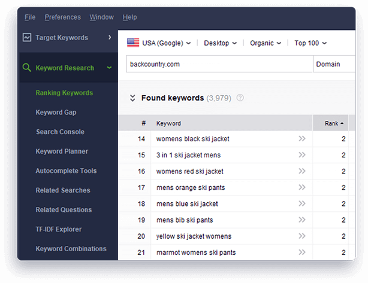Screen dimensions: 368x283
Task: Open the Organic results type dropdown
Action: (266, 43)
